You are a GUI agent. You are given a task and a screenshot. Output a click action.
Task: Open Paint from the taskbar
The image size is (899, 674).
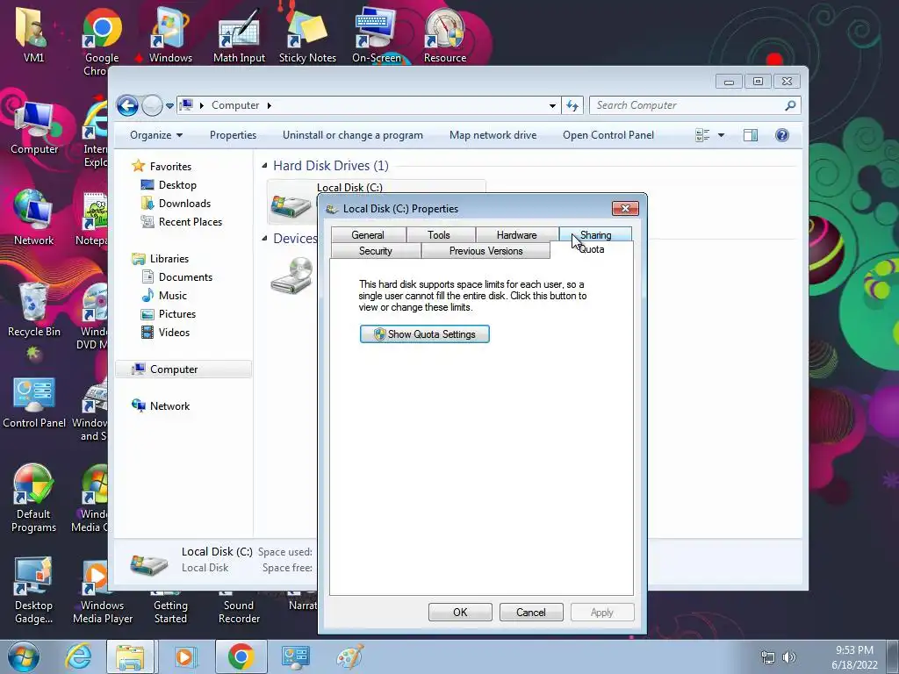pyautogui.click(x=349, y=656)
